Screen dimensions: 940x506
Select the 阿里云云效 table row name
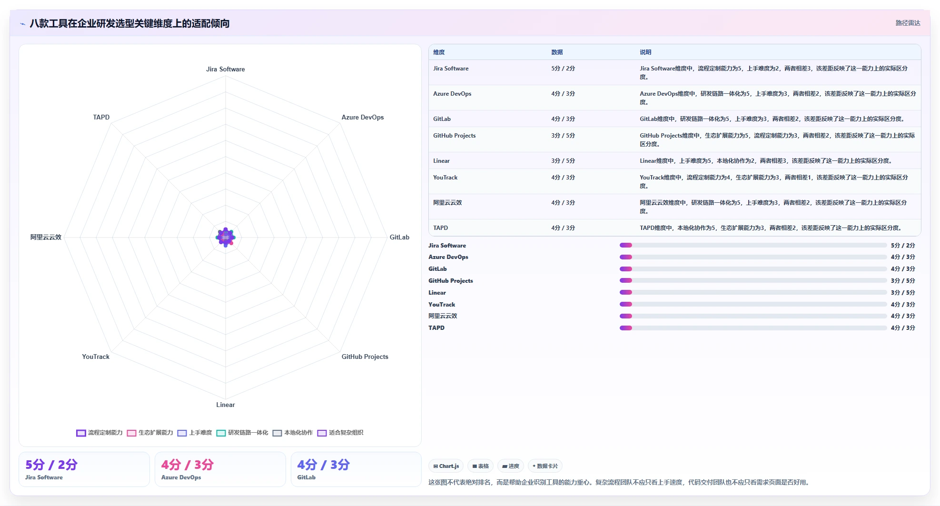point(447,203)
